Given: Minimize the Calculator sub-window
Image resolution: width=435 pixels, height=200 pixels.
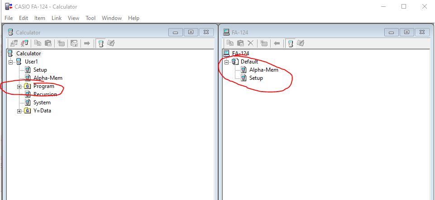Looking at the screenshot, I should pyautogui.click(x=175, y=32).
